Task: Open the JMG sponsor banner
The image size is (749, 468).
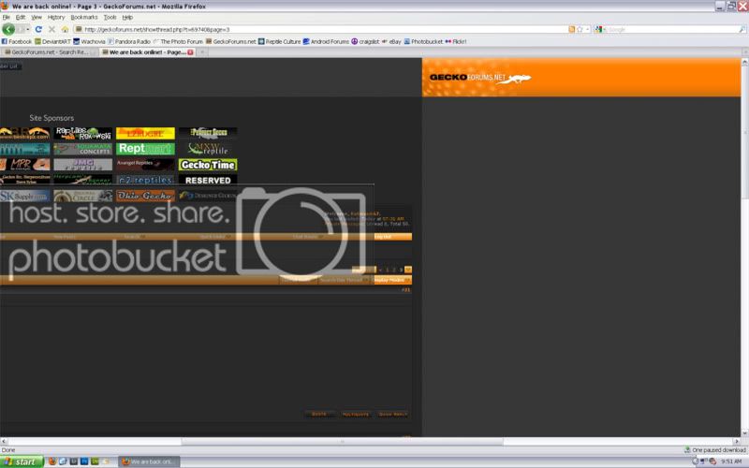Action: click(83, 165)
